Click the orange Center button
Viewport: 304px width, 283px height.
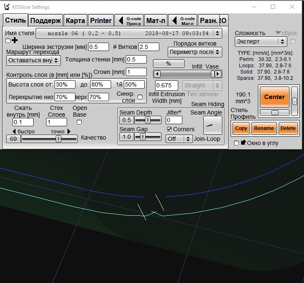click(x=274, y=97)
